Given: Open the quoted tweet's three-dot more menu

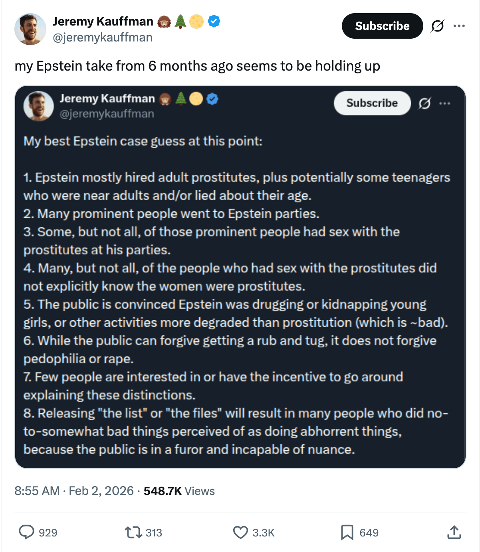Looking at the screenshot, I should point(444,103).
